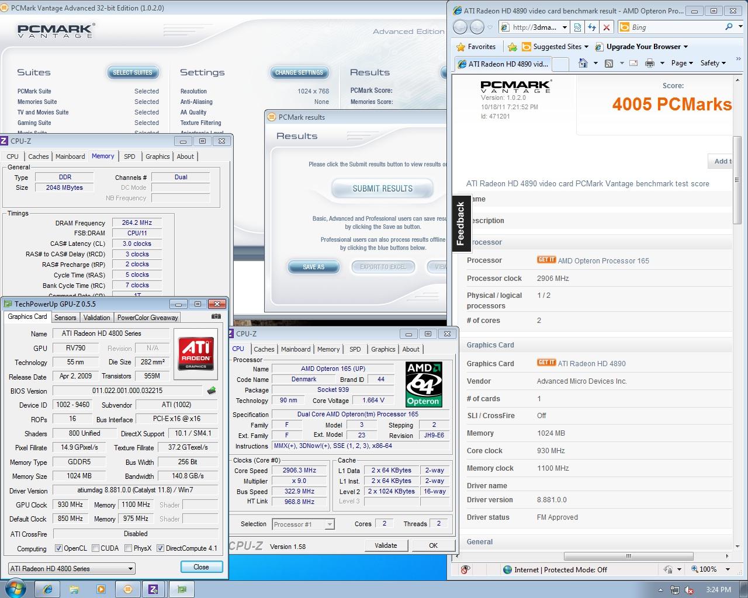Click the new blank tab button in IE
The height and width of the screenshot is (598, 748).
pyautogui.click(x=560, y=64)
